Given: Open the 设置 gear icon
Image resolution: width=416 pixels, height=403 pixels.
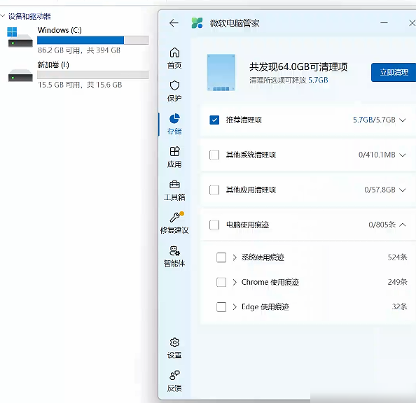Looking at the screenshot, I should pos(174,342).
